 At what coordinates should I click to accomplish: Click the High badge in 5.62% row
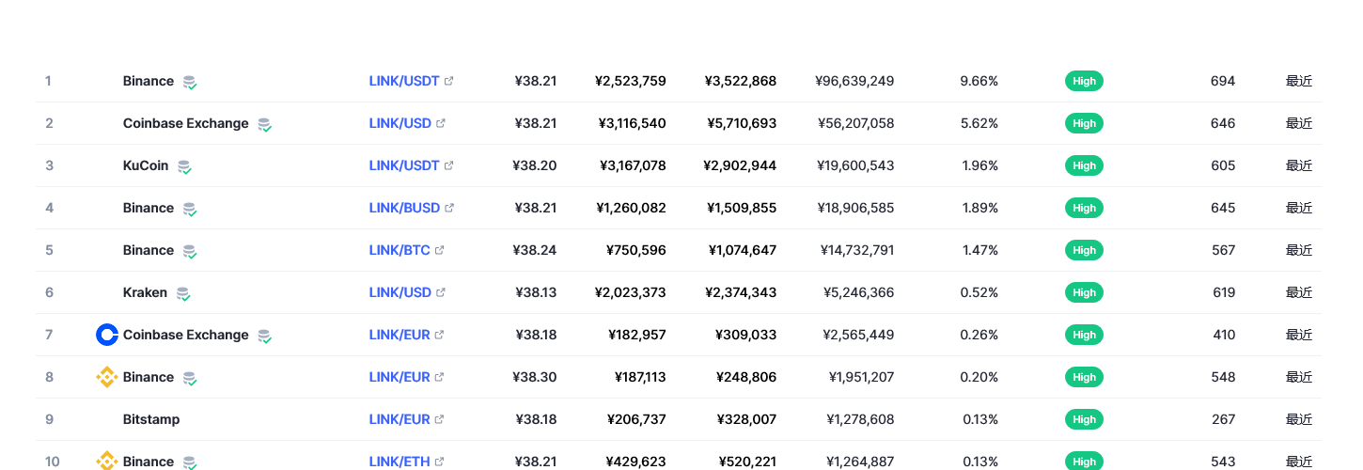point(1084,123)
